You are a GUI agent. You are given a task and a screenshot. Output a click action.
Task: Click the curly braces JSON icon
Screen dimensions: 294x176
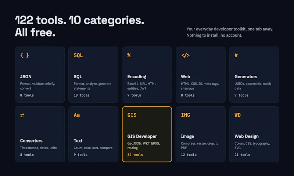(25, 55)
